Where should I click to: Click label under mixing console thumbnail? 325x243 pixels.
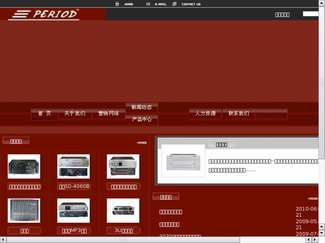coord(25,231)
